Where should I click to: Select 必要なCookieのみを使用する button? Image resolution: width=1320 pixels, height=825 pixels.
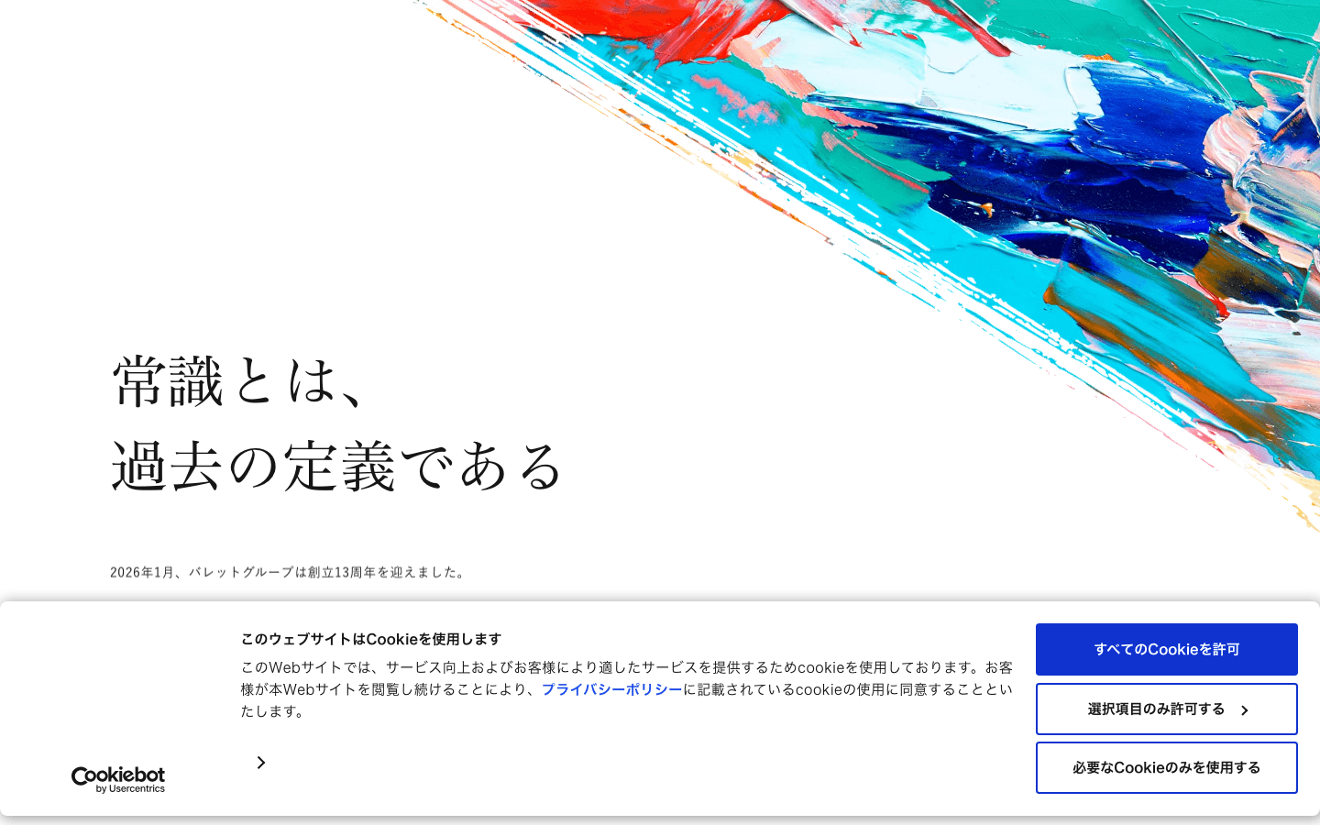1167,767
